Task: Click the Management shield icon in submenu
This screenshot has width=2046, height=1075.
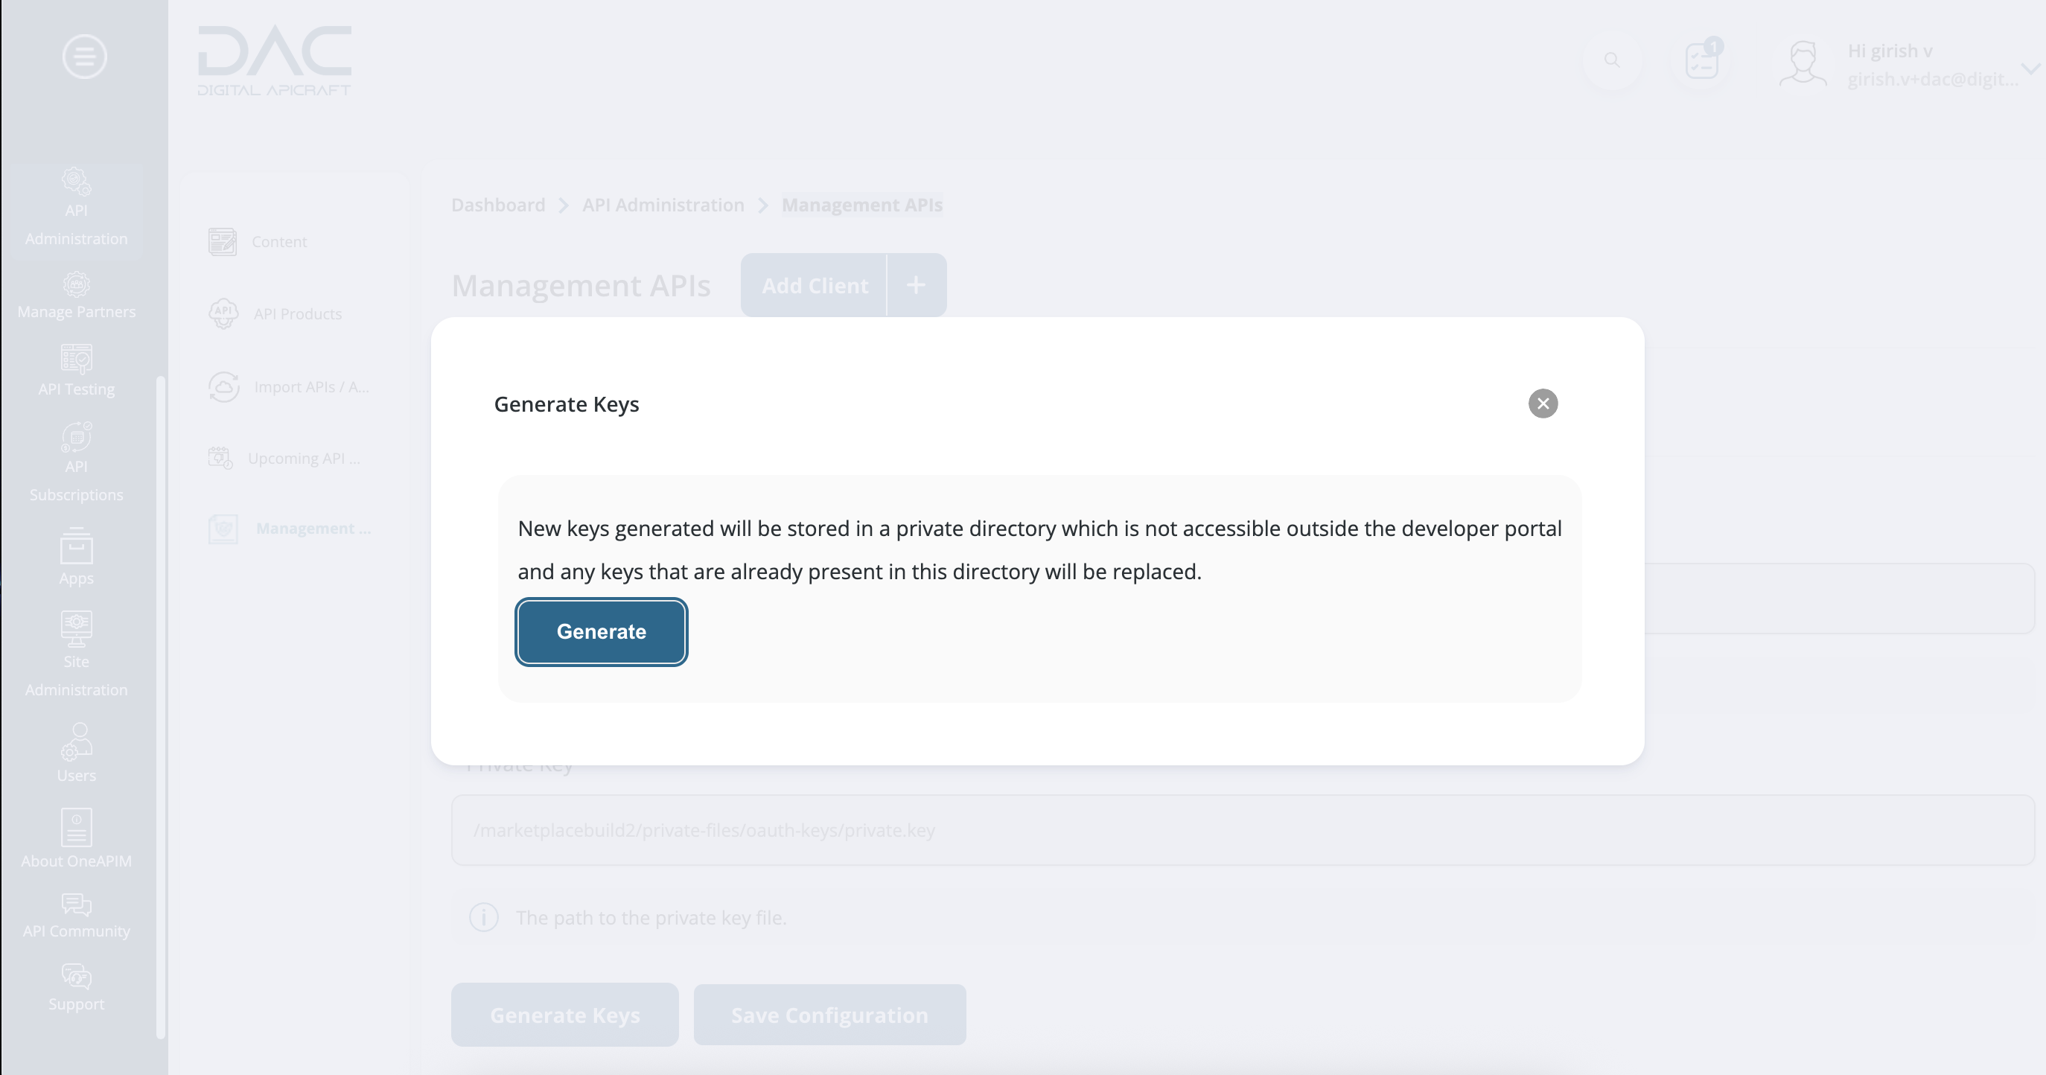Action: (223, 529)
